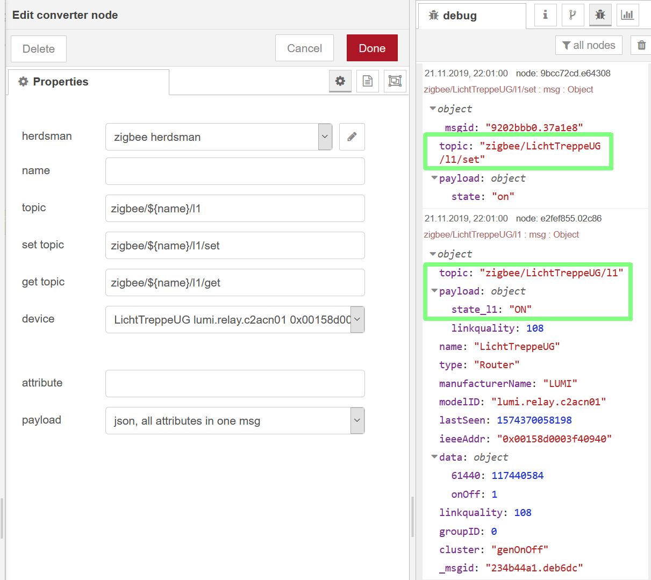Open the info sidebar tab

[x=545, y=15]
